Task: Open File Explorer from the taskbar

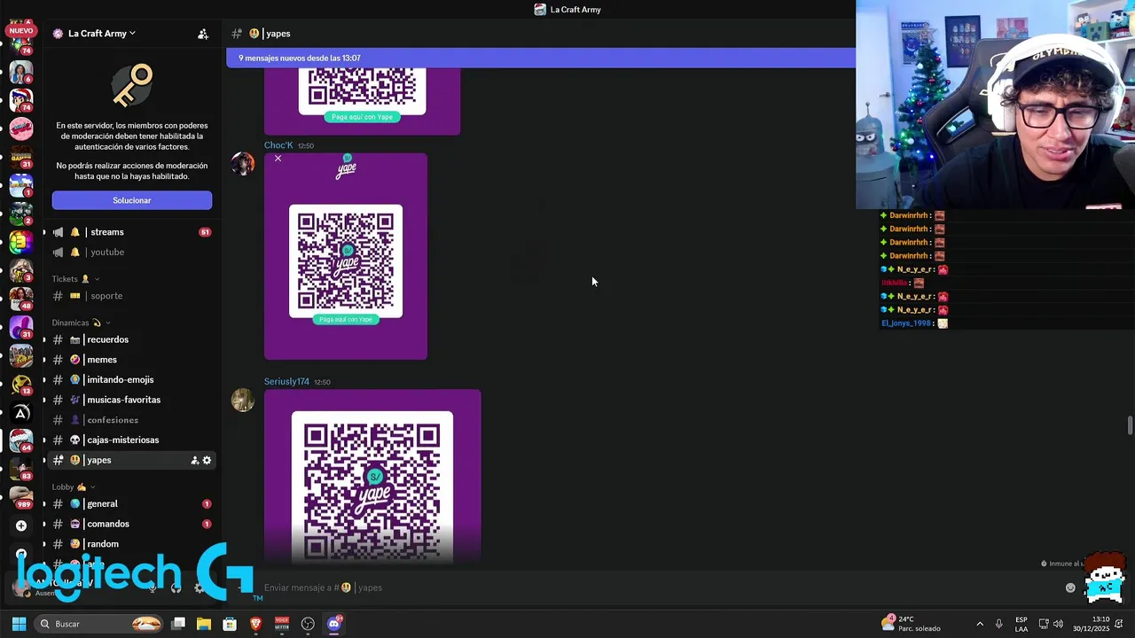Action: pos(204,624)
